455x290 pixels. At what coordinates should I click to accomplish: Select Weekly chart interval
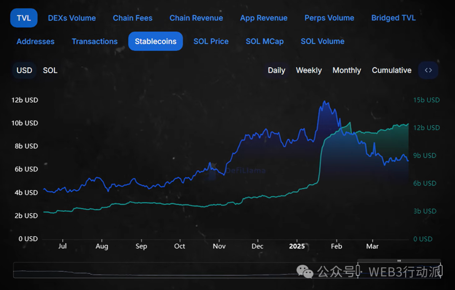(x=309, y=70)
